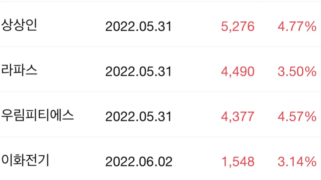Click the 1,548 price of 이화전기
321x180 pixels.
pos(238,162)
